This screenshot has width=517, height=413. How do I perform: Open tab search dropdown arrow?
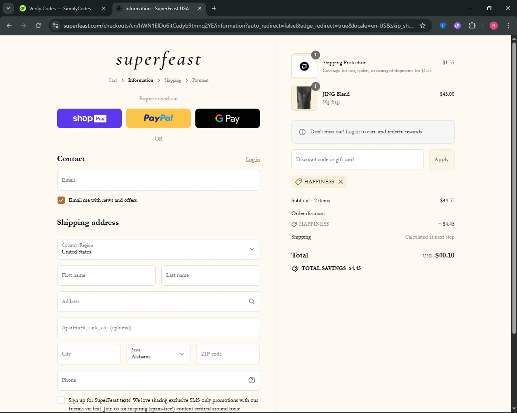pos(8,8)
